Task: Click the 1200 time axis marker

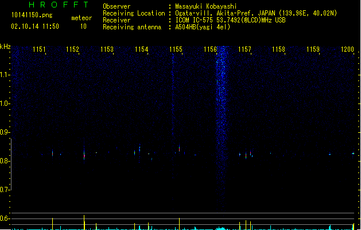Action: (347, 49)
